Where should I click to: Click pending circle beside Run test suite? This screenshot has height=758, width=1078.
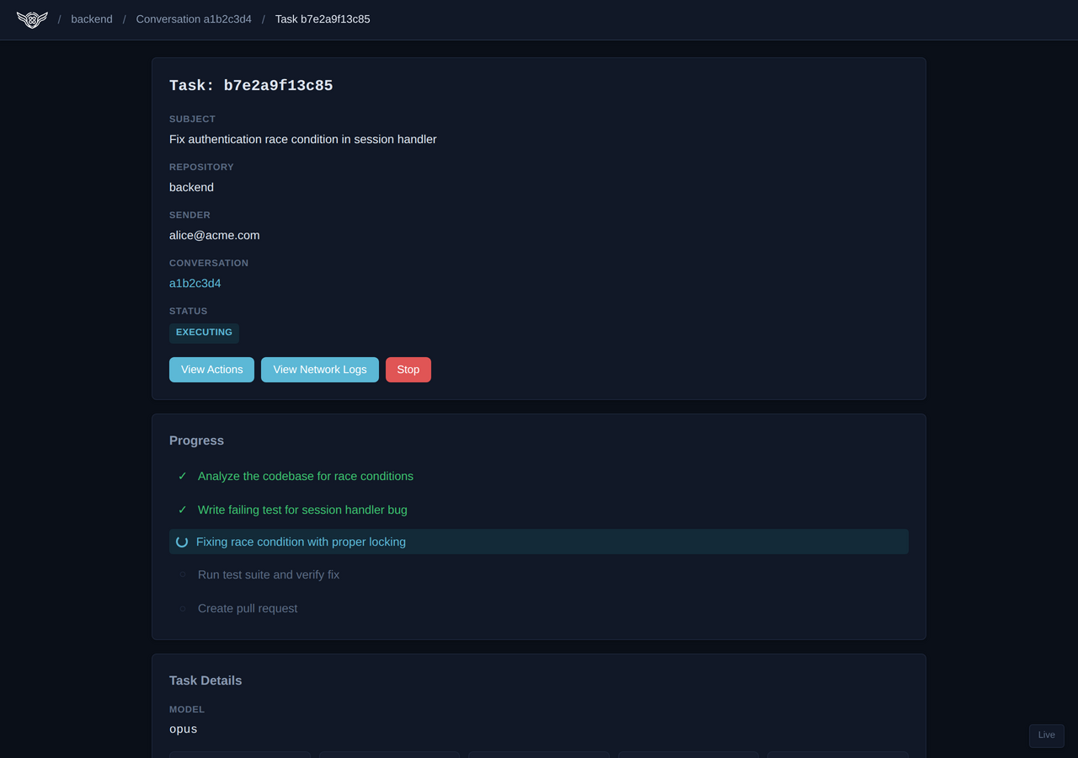point(182,574)
